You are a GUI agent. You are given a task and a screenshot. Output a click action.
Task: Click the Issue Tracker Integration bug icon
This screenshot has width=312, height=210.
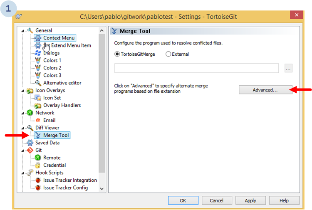tap(38, 180)
